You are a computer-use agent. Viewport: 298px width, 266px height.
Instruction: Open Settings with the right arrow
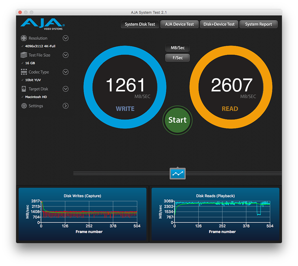pos(65,106)
